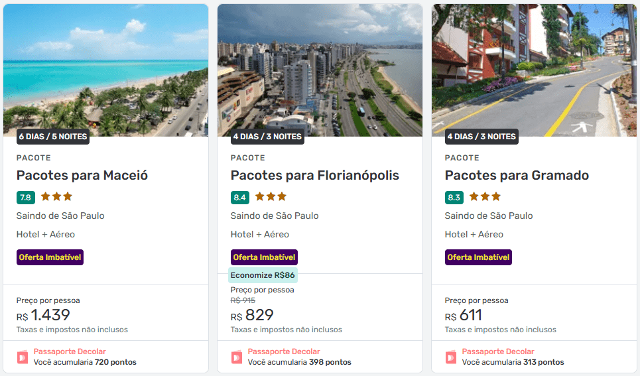640x376 pixels.
Task: Open the Gramado street photo
Action: tap(534, 70)
